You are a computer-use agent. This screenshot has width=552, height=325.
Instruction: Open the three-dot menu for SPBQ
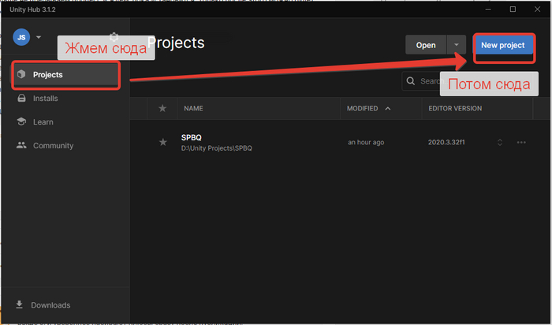click(521, 142)
